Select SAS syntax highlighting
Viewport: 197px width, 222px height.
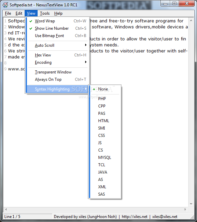(105, 194)
